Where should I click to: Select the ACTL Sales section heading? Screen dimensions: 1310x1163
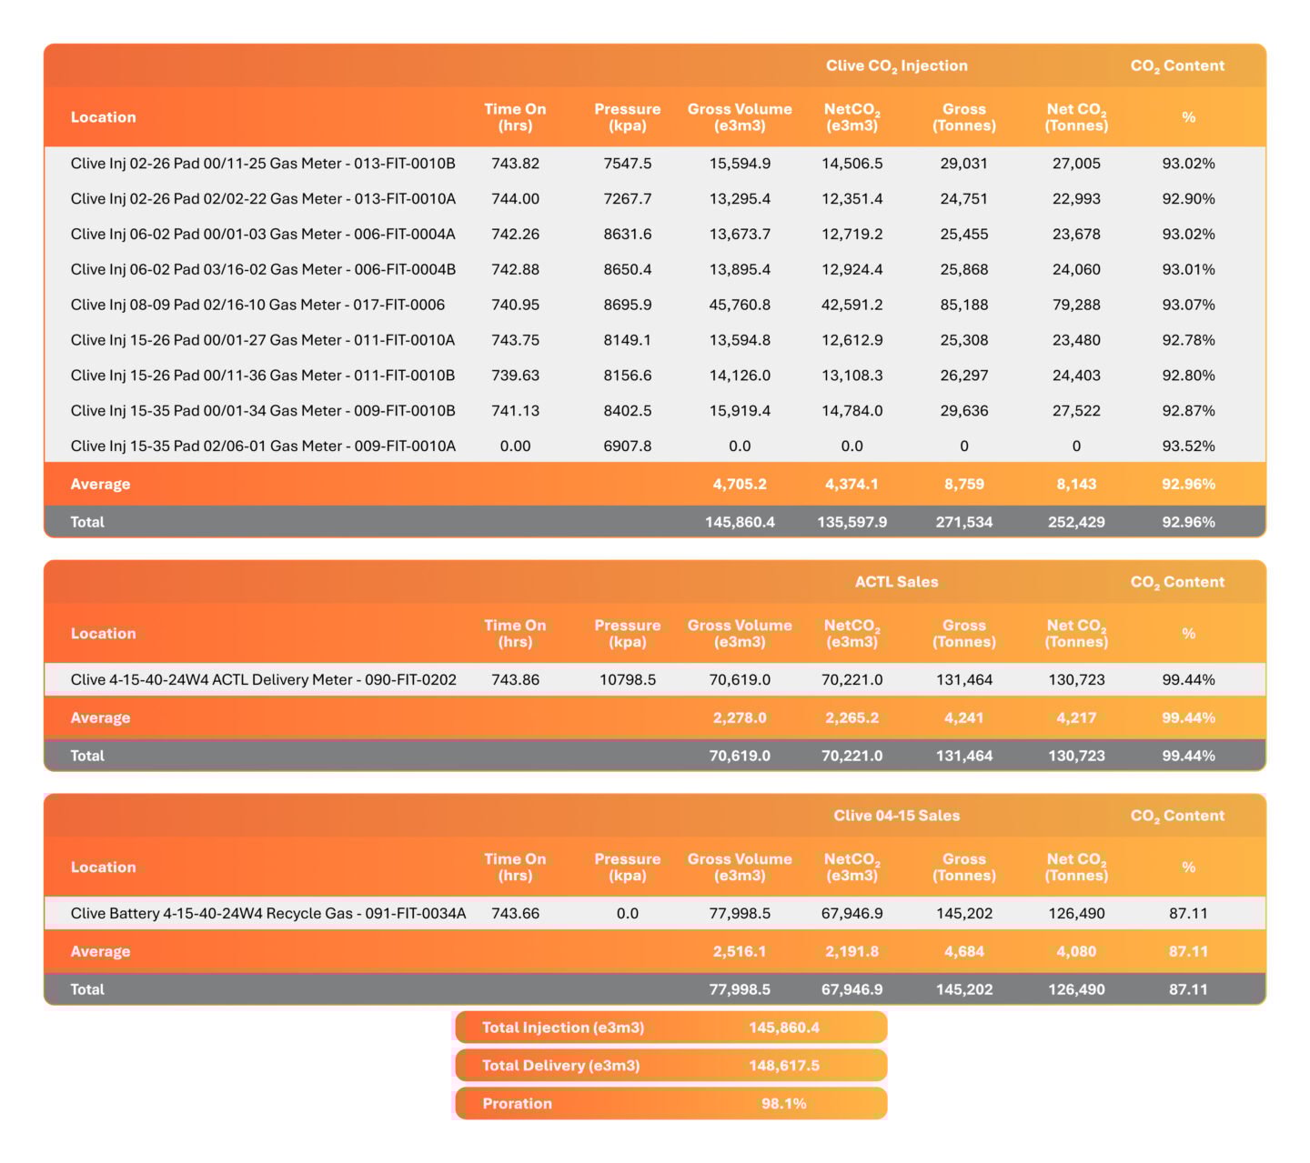pyautogui.click(x=896, y=582)
